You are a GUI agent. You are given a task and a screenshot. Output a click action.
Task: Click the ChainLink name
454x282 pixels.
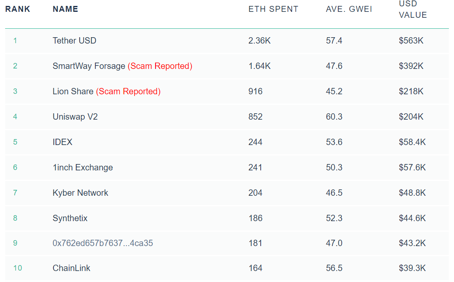point(71,268)
